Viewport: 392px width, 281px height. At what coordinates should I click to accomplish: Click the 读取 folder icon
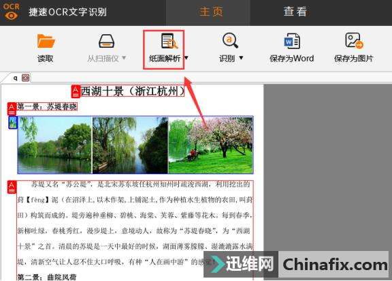46,40
